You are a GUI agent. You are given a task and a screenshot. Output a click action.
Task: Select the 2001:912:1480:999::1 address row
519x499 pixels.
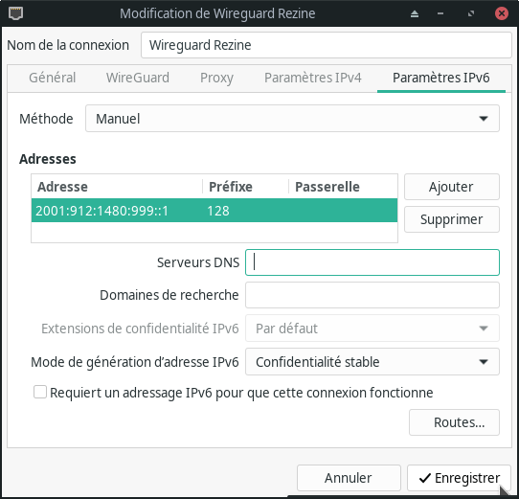click(x=214, y=211)
